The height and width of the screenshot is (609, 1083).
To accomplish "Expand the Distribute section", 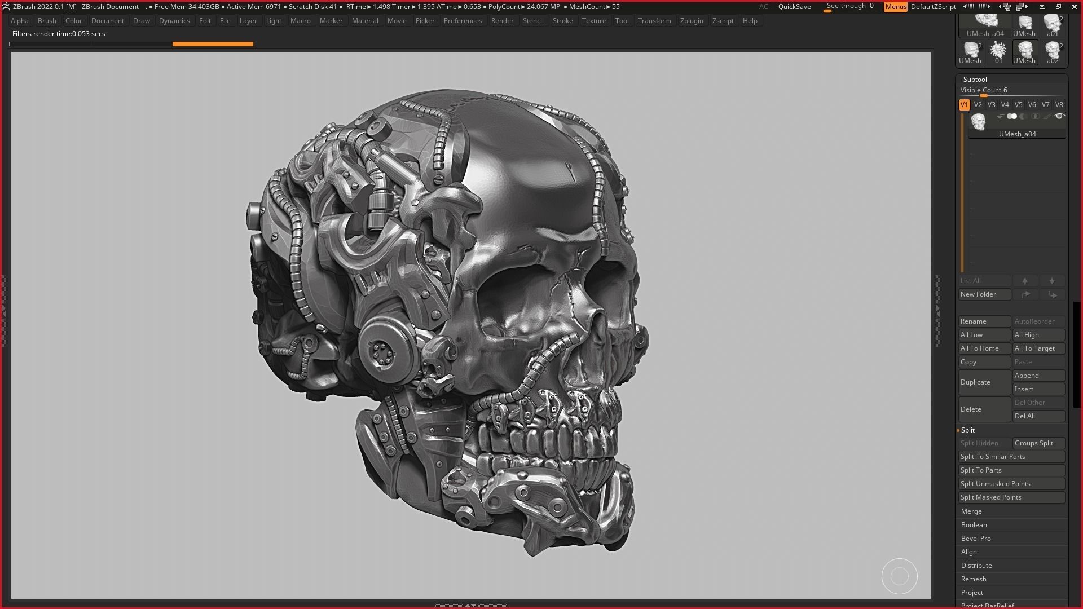I will point(976,566).
